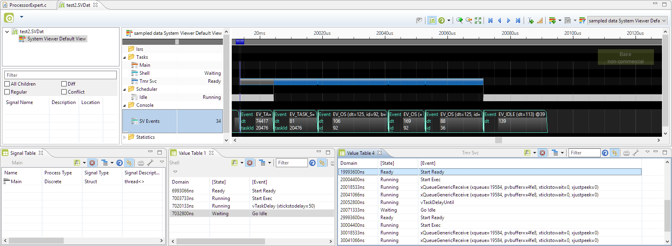Select the Tmr Svc task row
672x246 pixels.
[148, 81]
